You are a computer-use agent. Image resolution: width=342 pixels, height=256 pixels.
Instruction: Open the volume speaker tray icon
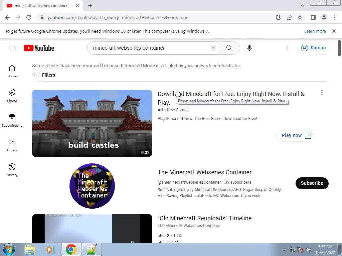pos(308,250)
